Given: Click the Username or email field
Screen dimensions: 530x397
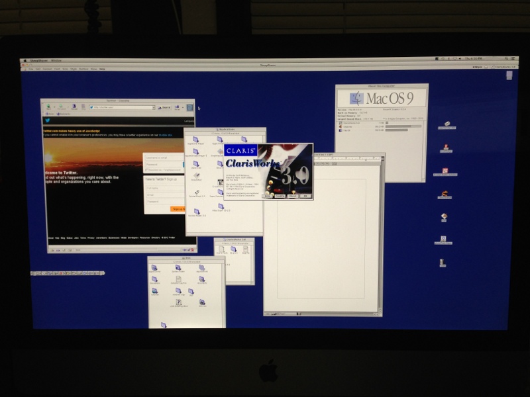Looking at the screenshot, I should 164,157.
